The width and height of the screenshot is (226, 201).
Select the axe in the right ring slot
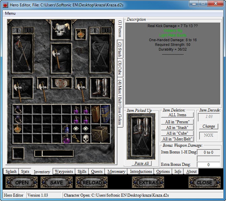coord(81,83)
